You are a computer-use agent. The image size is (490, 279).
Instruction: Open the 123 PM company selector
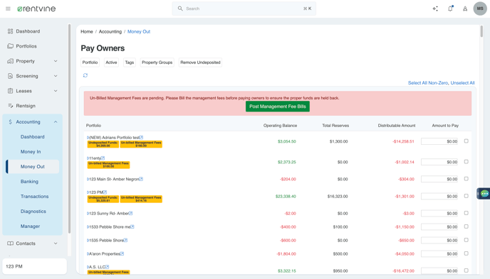pyautogui.click(x=35, y=266)
